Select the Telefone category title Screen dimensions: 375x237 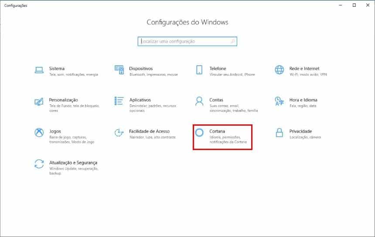click(x=218, y=68)
